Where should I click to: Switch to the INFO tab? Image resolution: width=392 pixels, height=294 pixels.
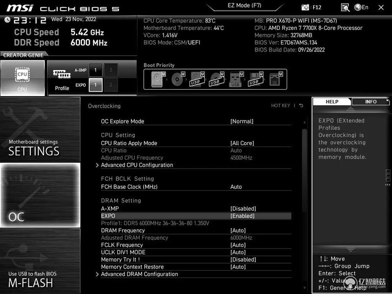point(370,101)
